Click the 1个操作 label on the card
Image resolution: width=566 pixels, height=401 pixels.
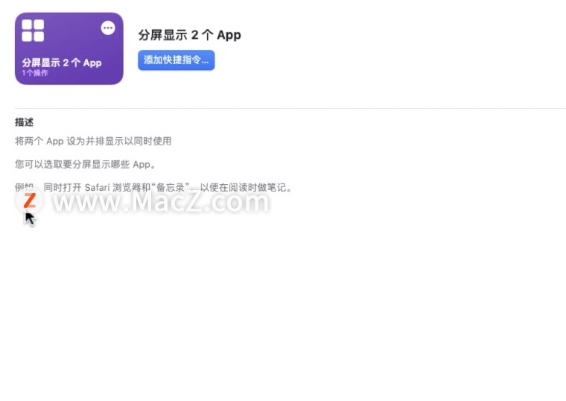coord(35,73)
